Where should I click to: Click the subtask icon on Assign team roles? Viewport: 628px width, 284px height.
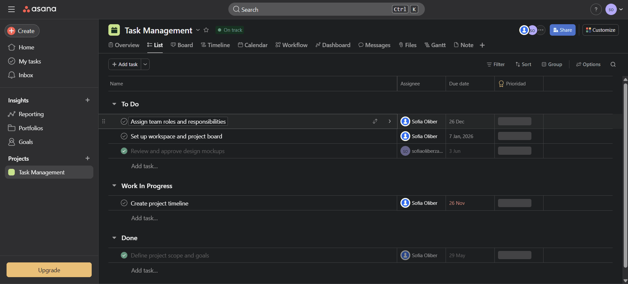click(x=375, y=121)
